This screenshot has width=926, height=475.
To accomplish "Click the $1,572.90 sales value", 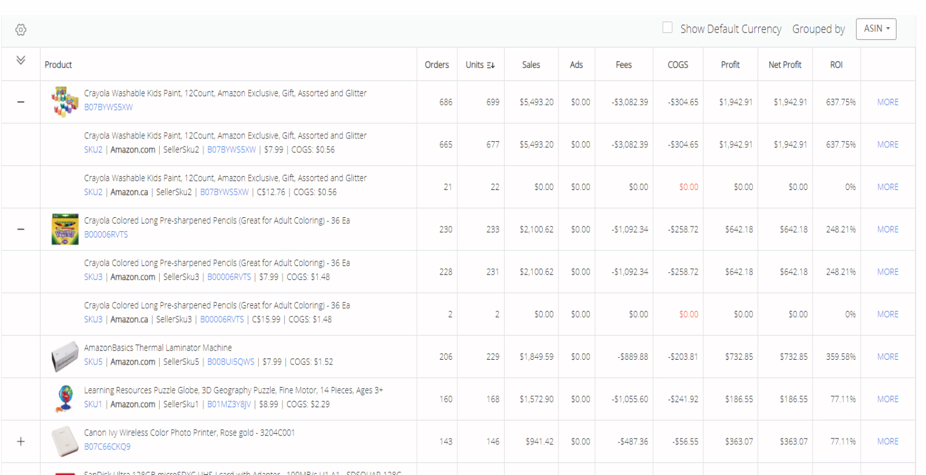I will coord(537,399).
